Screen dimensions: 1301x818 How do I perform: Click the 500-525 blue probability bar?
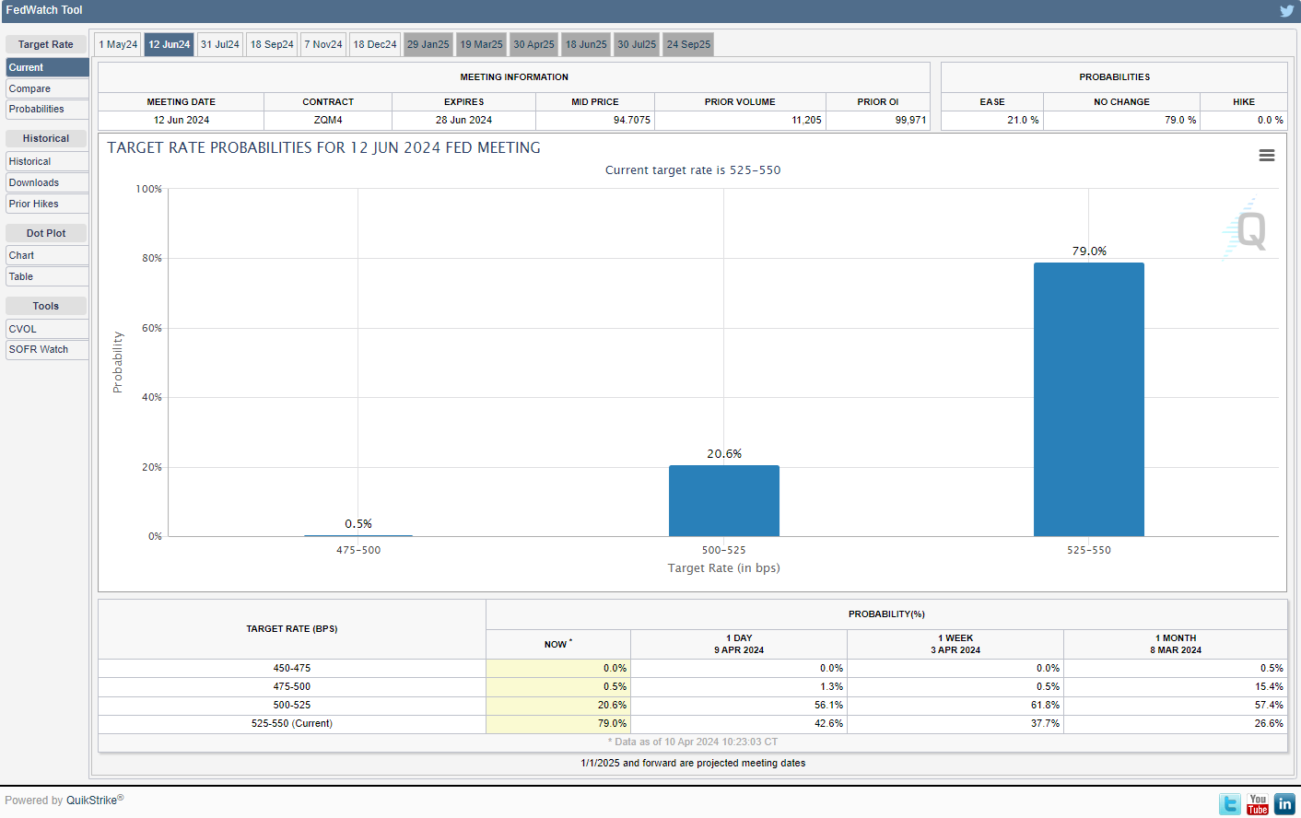723,500
